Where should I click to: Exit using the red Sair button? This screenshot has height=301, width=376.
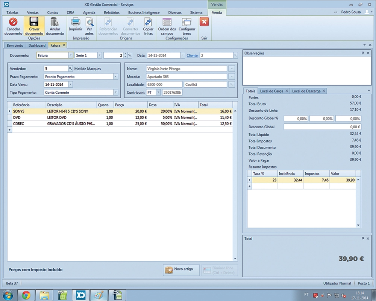pyautogui.click(x=204, y=22)
